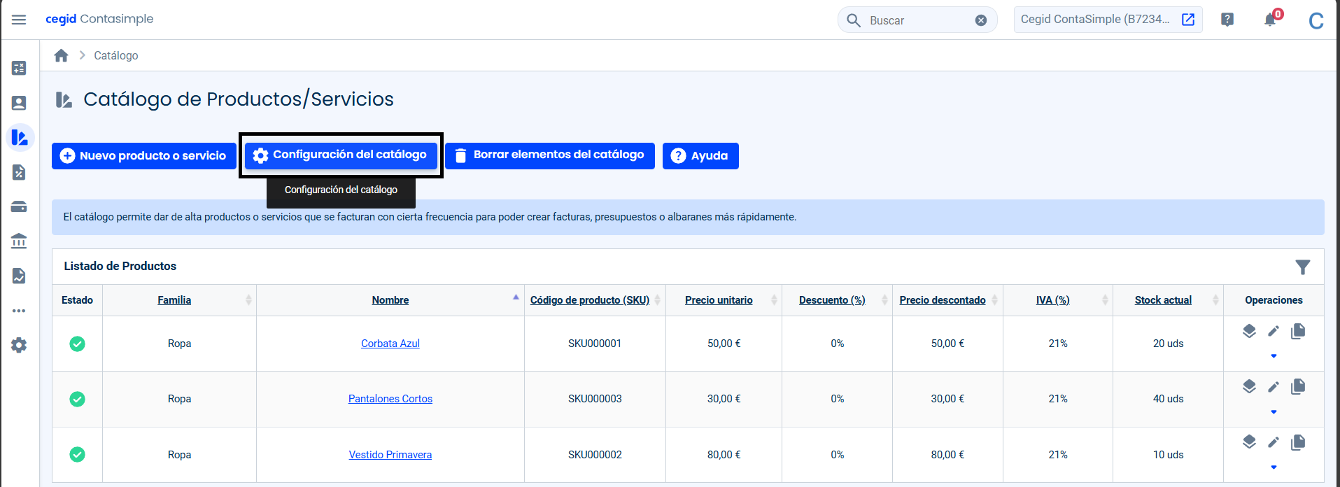Expand the more options ellipsis in sidebar

pyautogui.click(x=19, y=311)
